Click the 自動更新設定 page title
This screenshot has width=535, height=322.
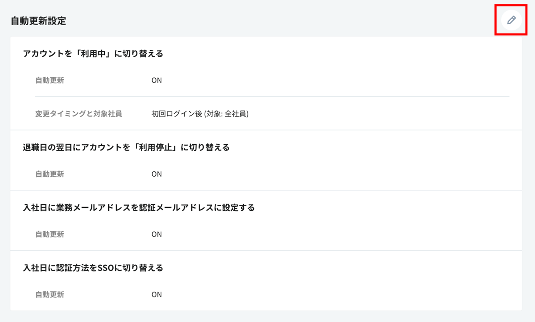(x=38, y=21)
